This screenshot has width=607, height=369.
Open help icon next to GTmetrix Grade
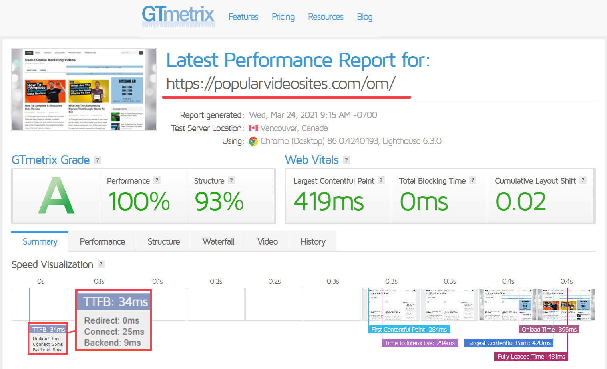97,160
